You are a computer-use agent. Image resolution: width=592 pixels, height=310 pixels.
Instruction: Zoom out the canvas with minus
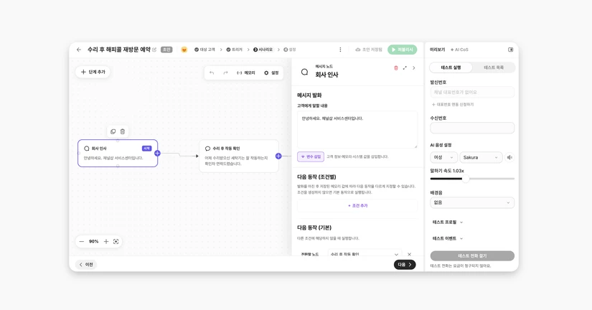[x=82, y=241]
